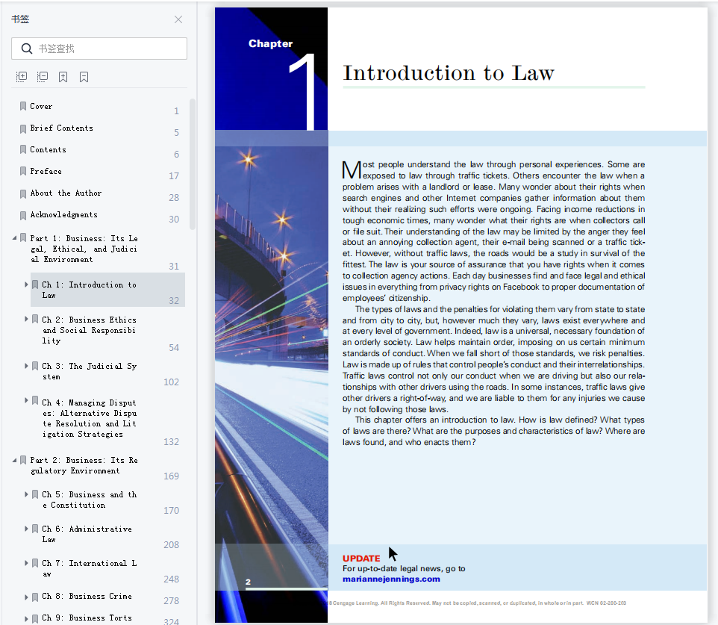Viewport: 718px width, 625px height.
Task: Click the bookmarks panel vertical scrollbar
Action: [x=193, y=164]
